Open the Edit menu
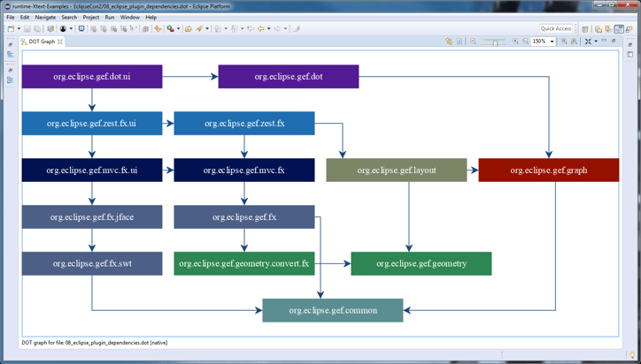The width and height of the screenshot is (641, 364). 25,18
